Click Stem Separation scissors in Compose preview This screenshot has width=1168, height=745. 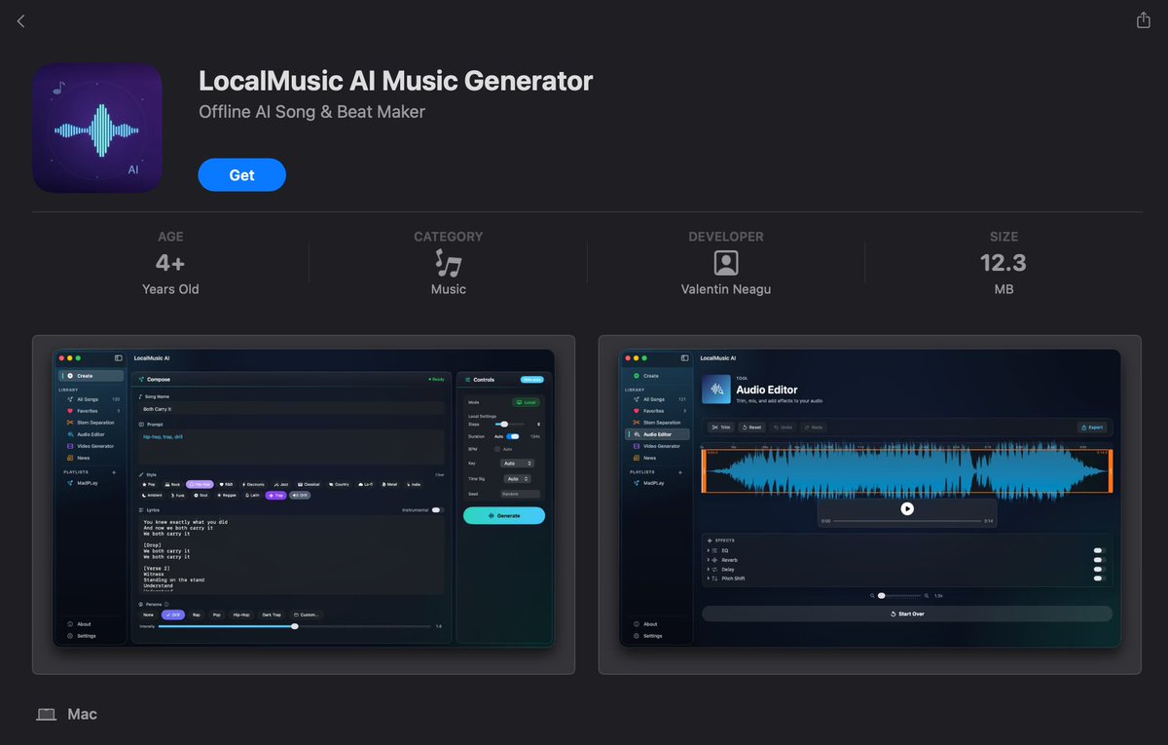(70, 423)
